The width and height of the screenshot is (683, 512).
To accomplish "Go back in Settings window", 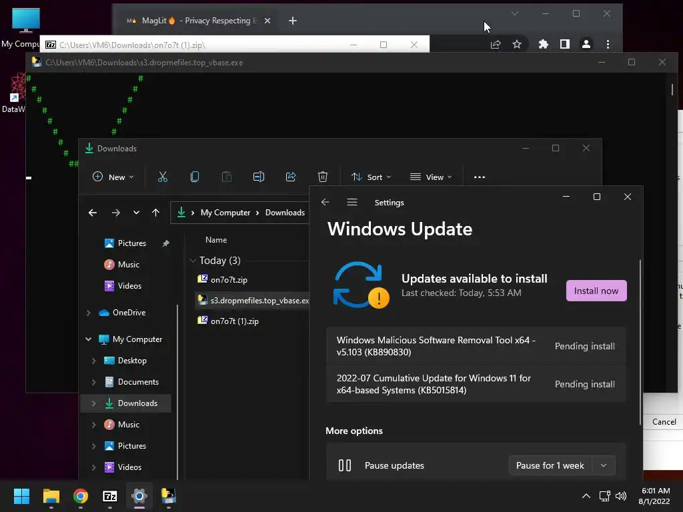I will pyautogui.click(x=325, y=202).
